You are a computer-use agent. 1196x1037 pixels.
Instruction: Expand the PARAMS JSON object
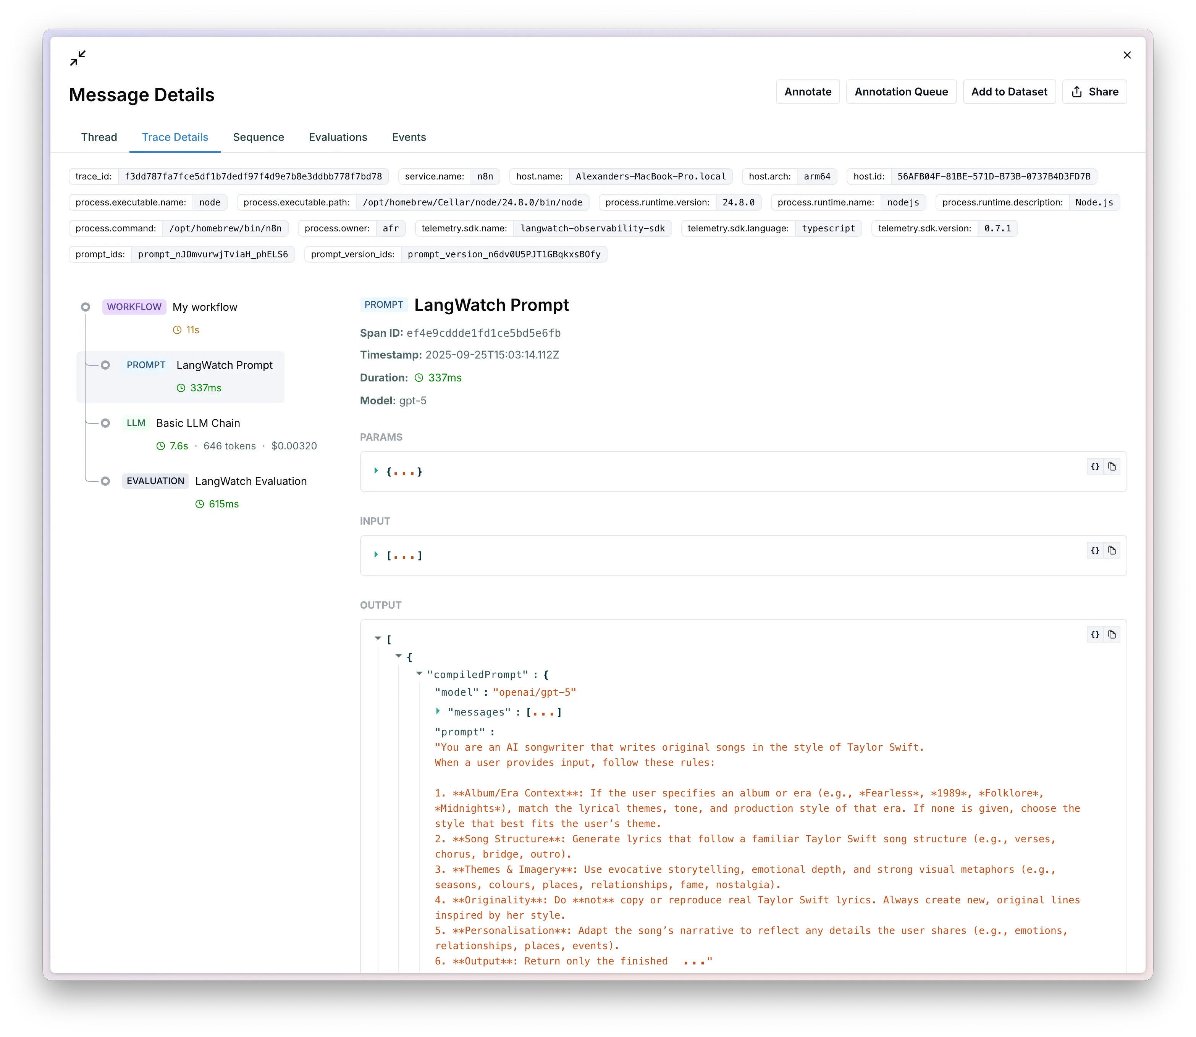(x=376, y=471)
